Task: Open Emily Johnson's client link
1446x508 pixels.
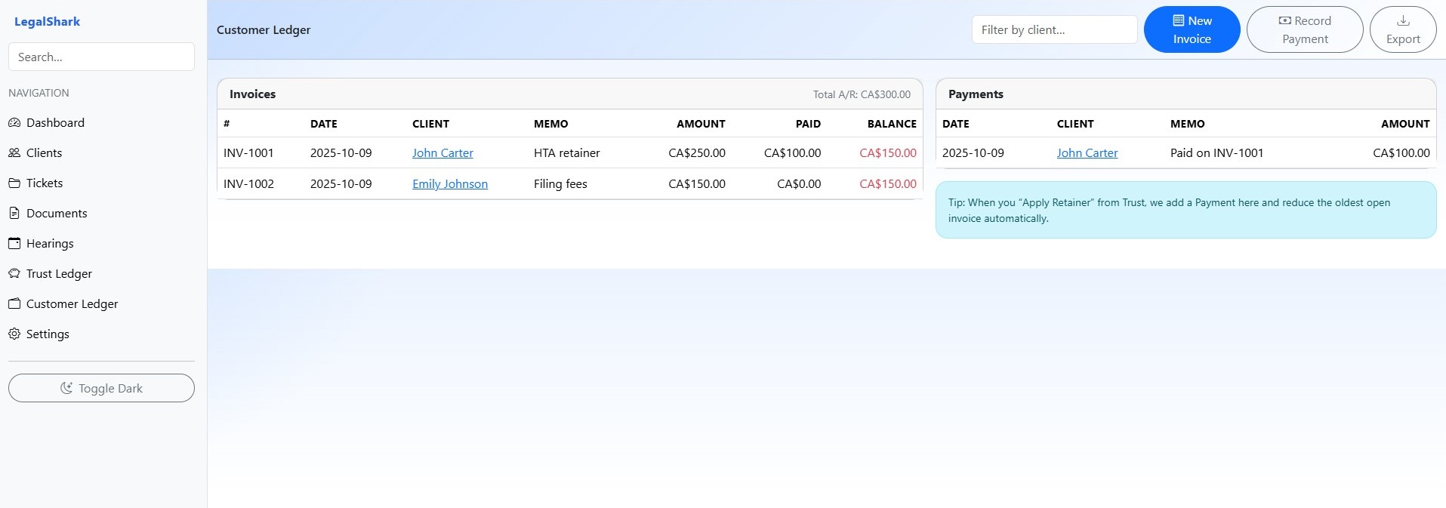Action: [450, 183]
